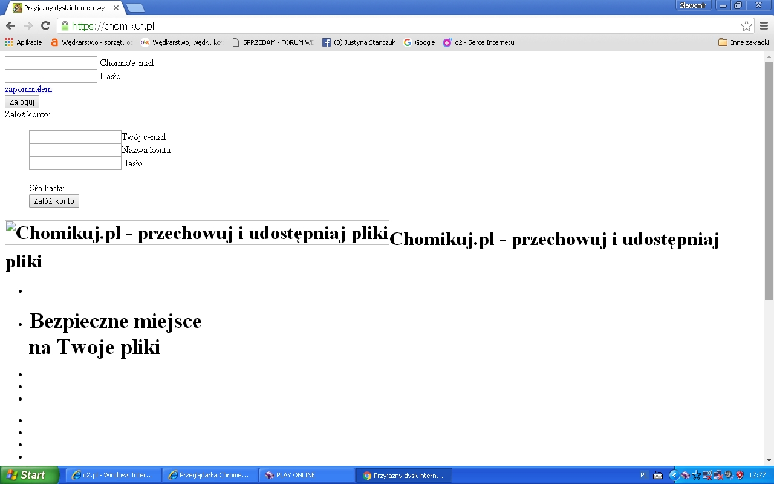This screenshot has width=774, height=484.
Task: Click the broken Chomikuj.pl logo image
Action: pyautogui.click(x=197, y=233)
